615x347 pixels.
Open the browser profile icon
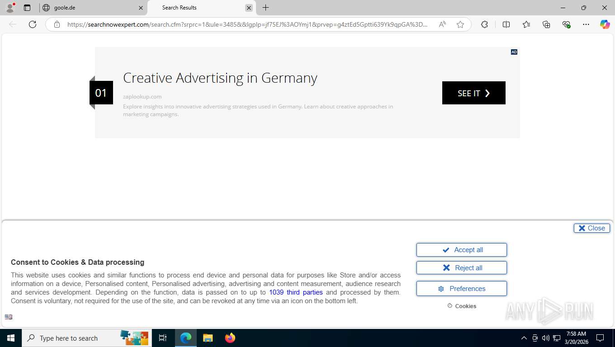click(x=9, y=8)
